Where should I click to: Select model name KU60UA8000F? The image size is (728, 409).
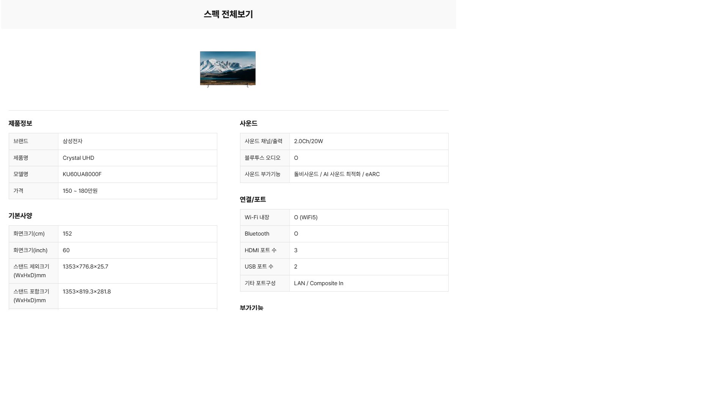click(82, 174)
